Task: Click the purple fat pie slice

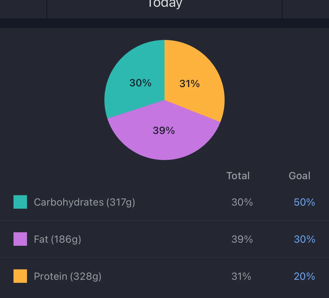Action: 164,135
